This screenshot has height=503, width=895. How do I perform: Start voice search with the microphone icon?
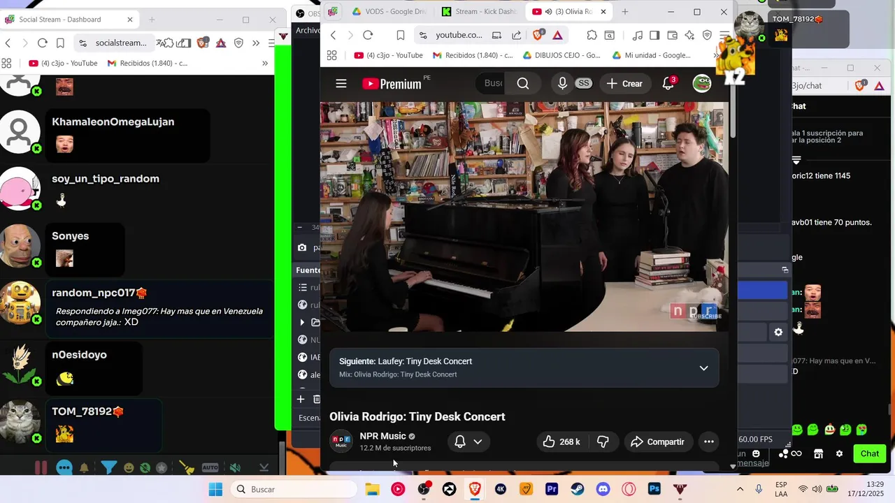[562, 84]
